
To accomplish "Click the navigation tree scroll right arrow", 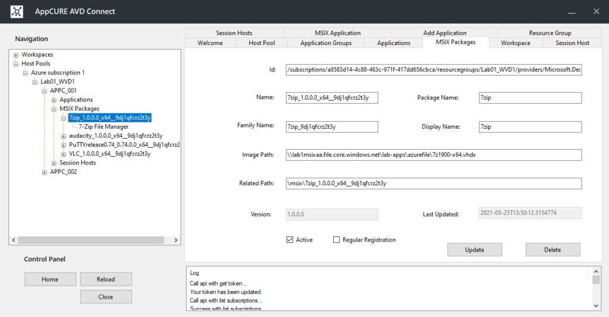I will [176, 240].
